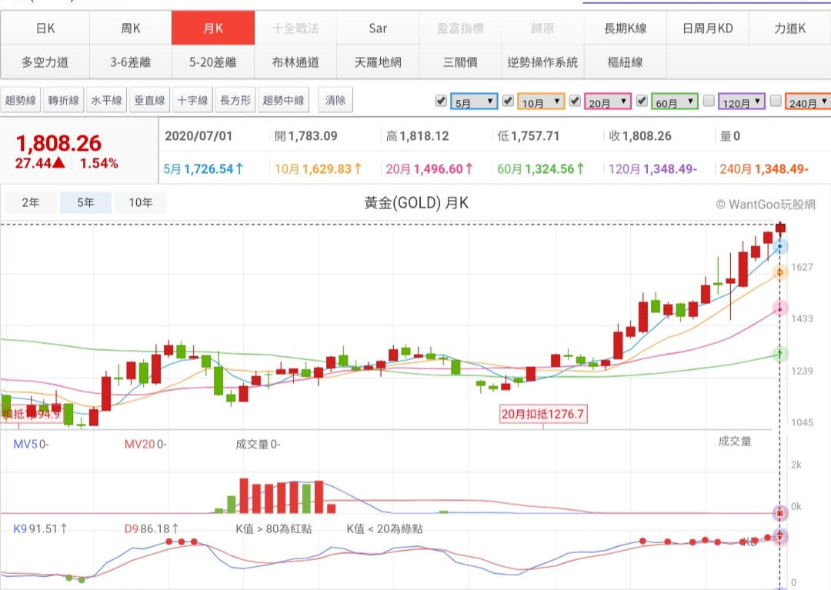This screenshot has height=590, width=831.
Task: Expand the 60月 period dropdown
Action: (676, 102)
